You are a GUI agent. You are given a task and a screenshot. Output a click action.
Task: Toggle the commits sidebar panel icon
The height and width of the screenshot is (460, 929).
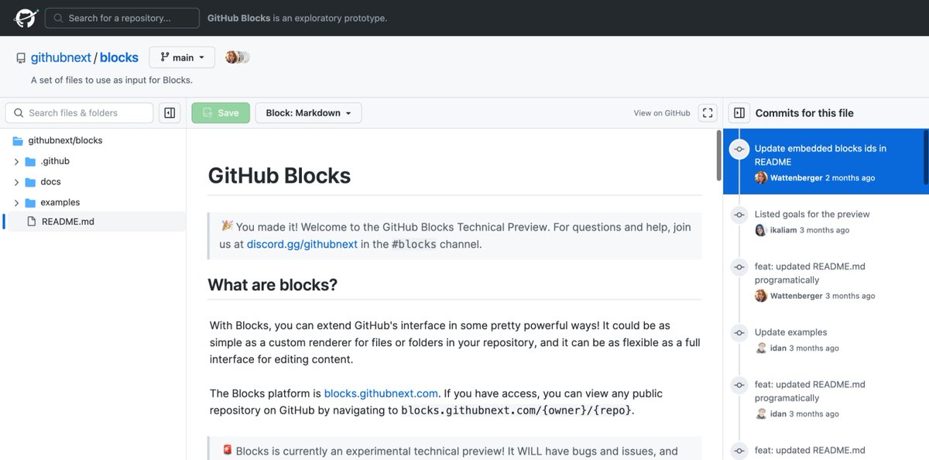click(739, 113)
